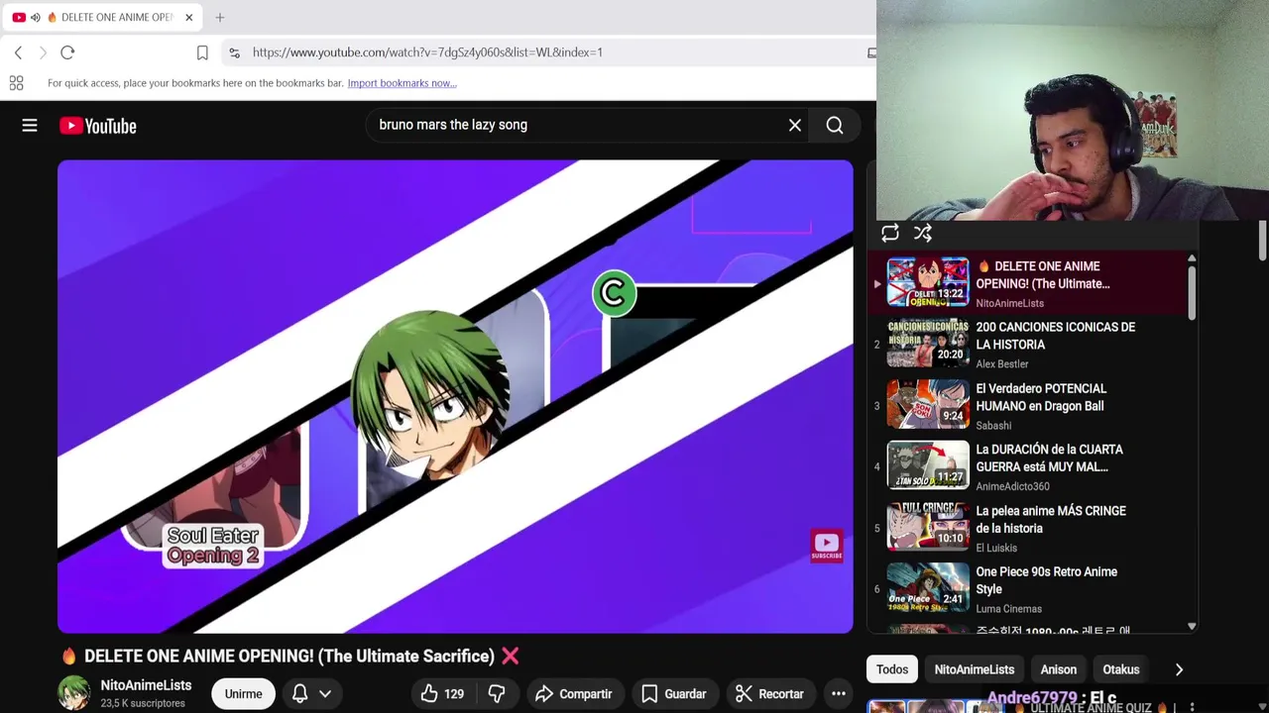1269x713 pixels.
Task: Reload the page
Action: click(x=67, y=52)
